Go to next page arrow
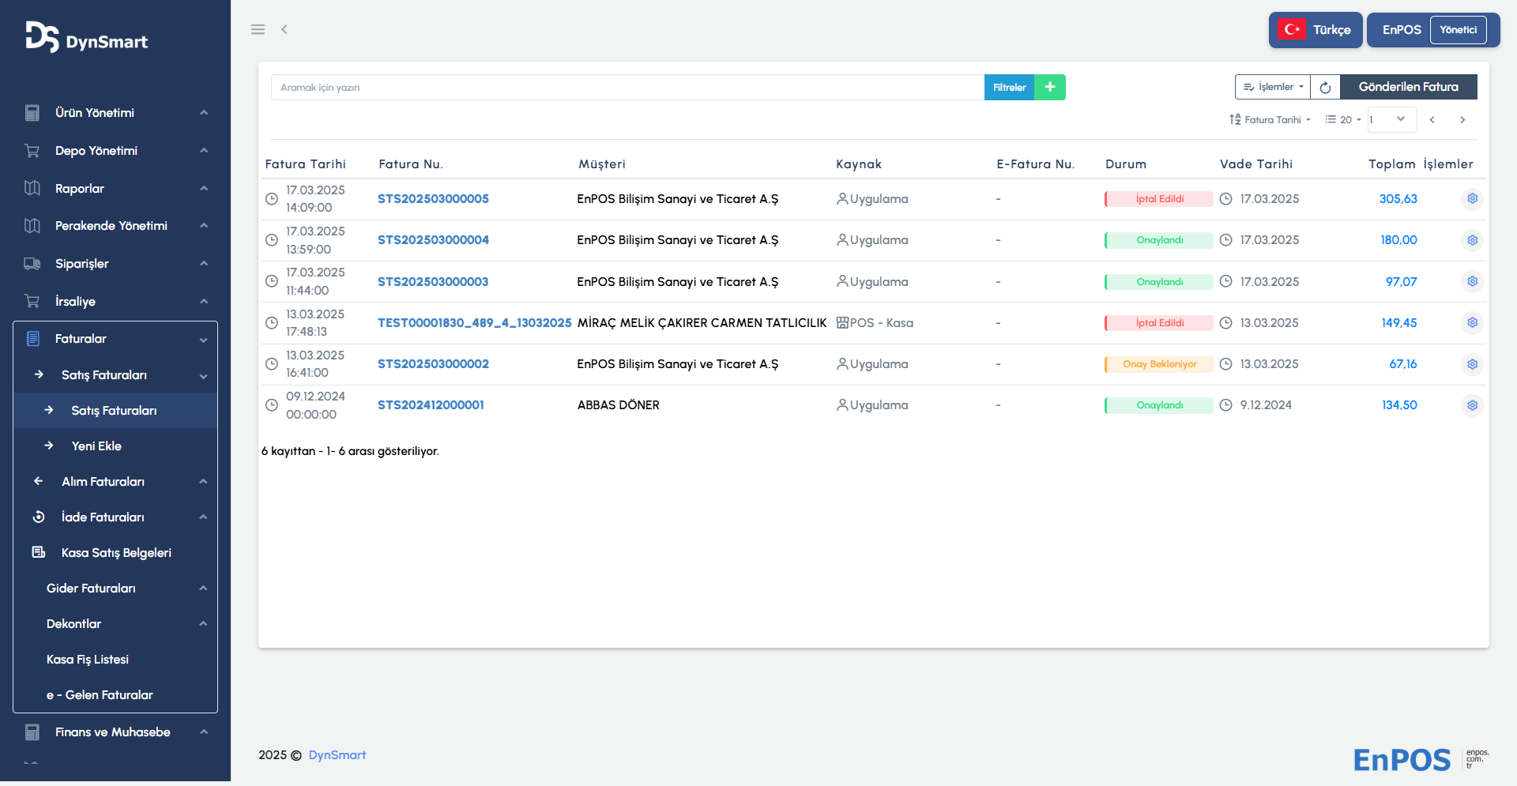 point(1462,120)
